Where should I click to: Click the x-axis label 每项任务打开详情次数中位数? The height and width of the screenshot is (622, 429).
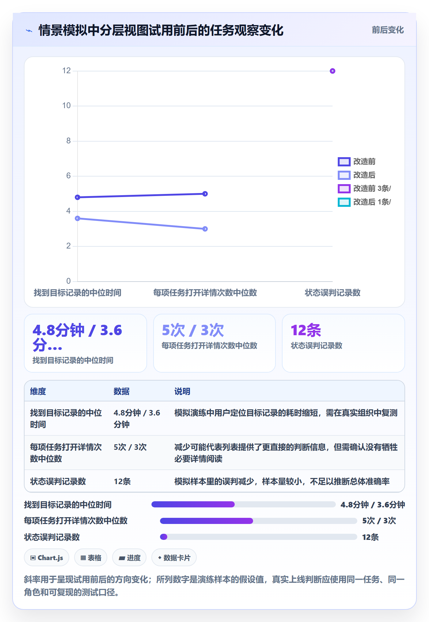point(205,293)
